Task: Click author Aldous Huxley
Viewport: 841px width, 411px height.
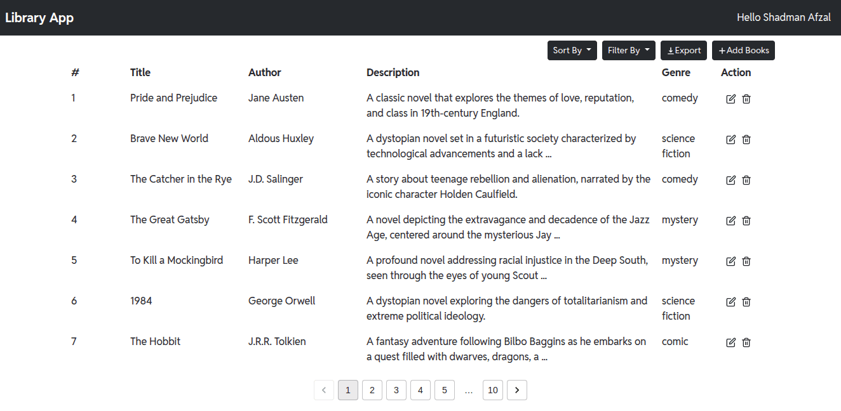Action: (281, 138)
